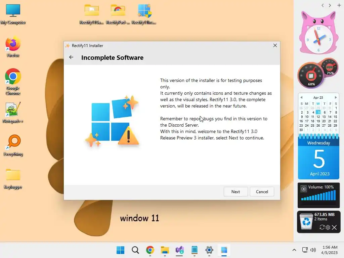This screenshot has width=344, height=258.
Task: Open Visual Studio from the taskbar
Action: pos(179,250)
